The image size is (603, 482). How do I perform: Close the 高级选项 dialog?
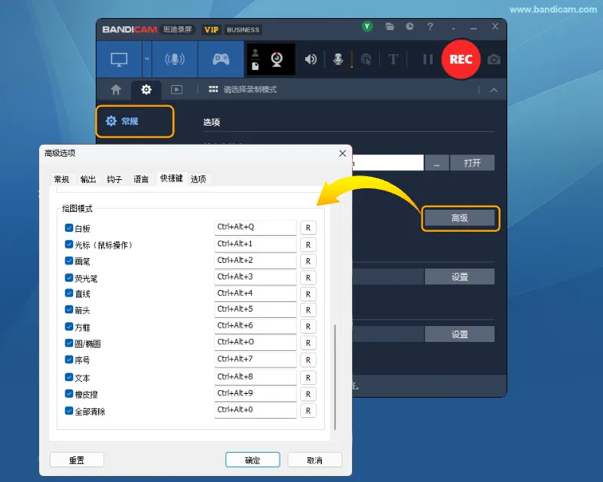pyautogui.click(x=343, y=154)
